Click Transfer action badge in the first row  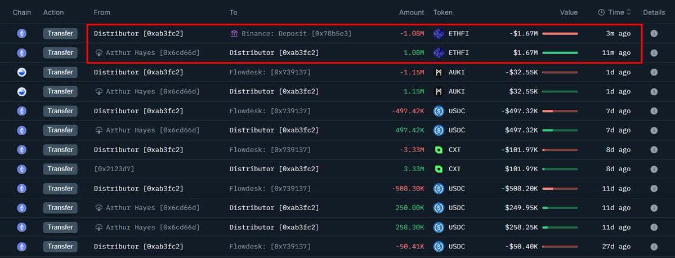(60, 33)
